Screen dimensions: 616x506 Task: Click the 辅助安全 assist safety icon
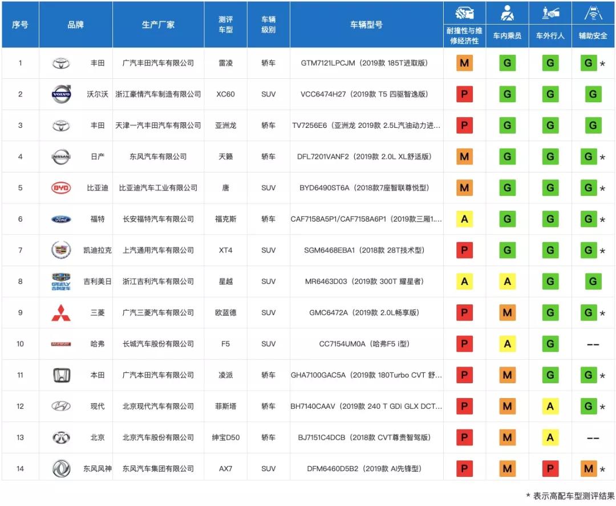pyautogui.click(x=593, y=13)
